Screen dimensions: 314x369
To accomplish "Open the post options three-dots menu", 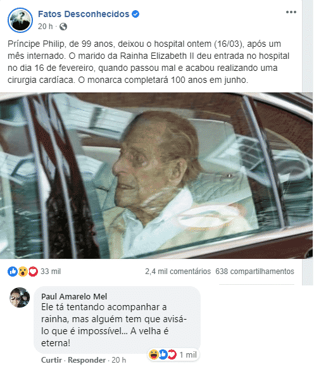I will 291,12.
